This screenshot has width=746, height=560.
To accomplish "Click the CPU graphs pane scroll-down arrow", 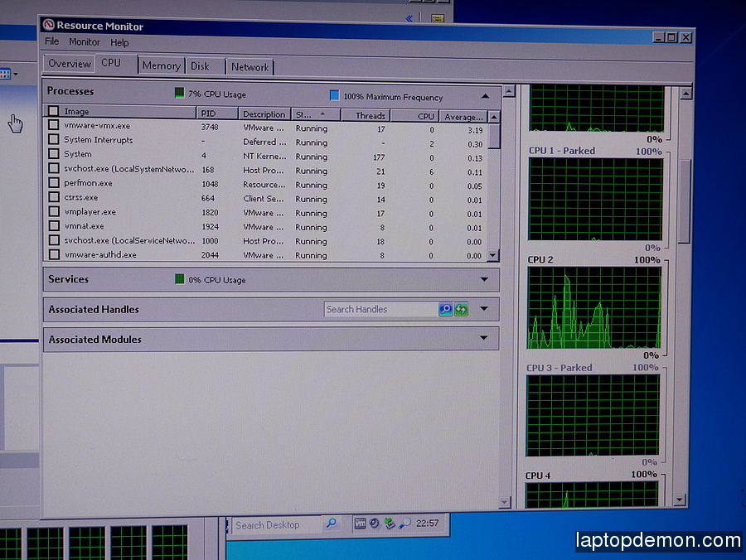I will tap(680, 500).
